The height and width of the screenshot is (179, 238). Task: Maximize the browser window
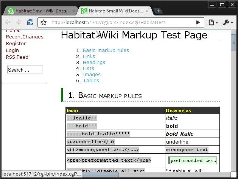tap(222, 5)
